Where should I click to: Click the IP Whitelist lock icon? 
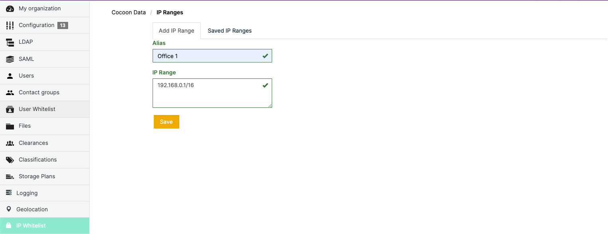(x=9, y=225)
